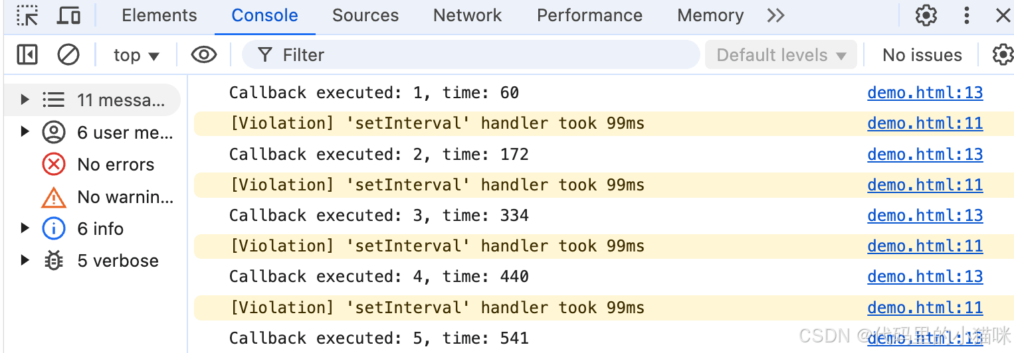
Task: Open demo.html:13 link for Callback 1
Action: click(924, 93)
